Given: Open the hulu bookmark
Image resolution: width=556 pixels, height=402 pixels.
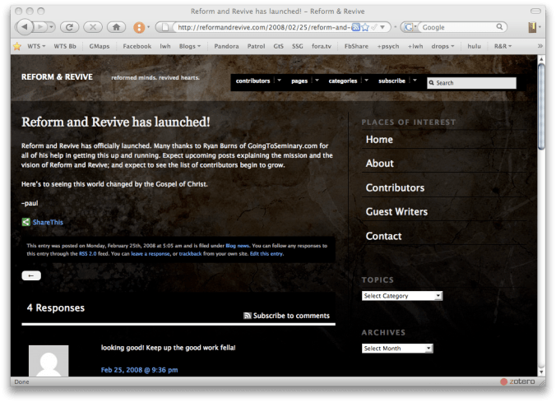Looking at the screenshot, I should [x=474, y=46].
